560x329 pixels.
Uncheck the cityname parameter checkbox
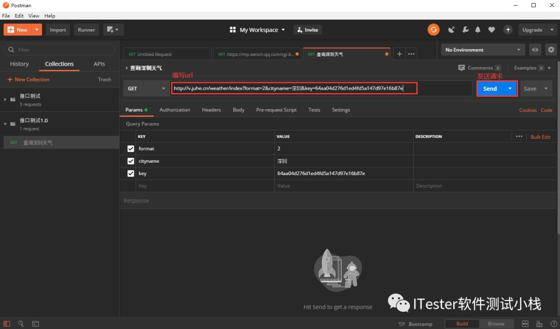pyautogui.click(x=131, y=161)
